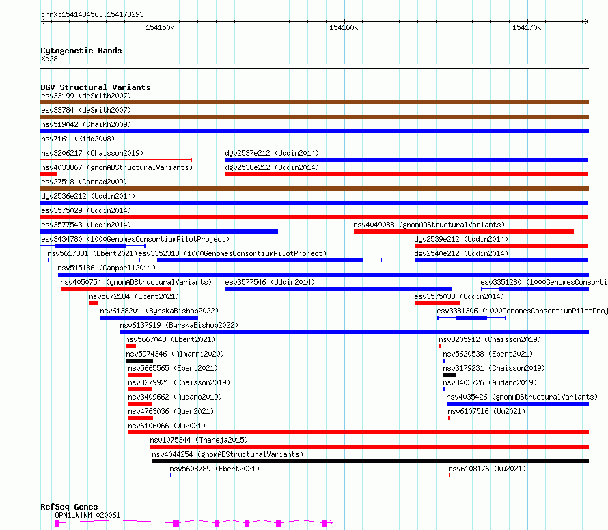Click the black bar under nsv5974346
This screenshot has height=530, width=608.
139,361
